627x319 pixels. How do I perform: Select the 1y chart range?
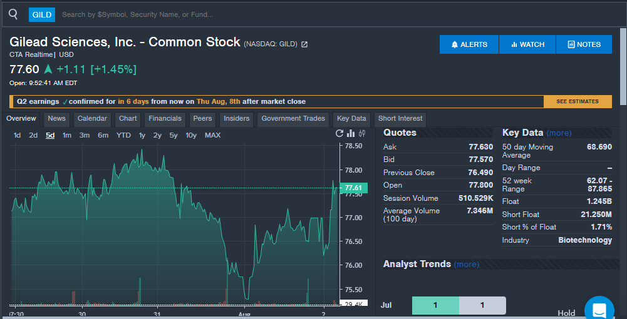click(x=142, y=135)
